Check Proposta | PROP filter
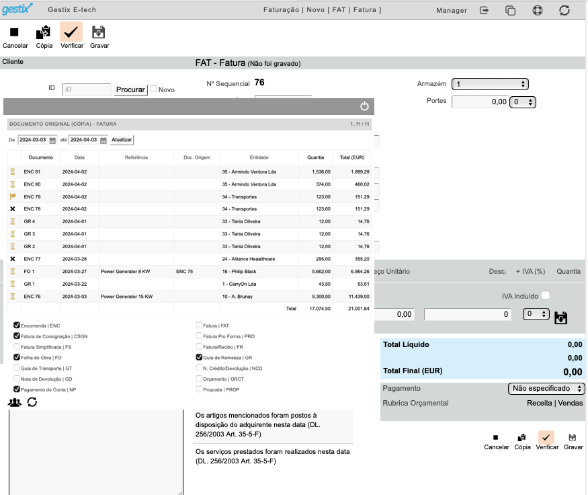The height and width of the screenshot is (495, 588). click(x=199, y=389)
